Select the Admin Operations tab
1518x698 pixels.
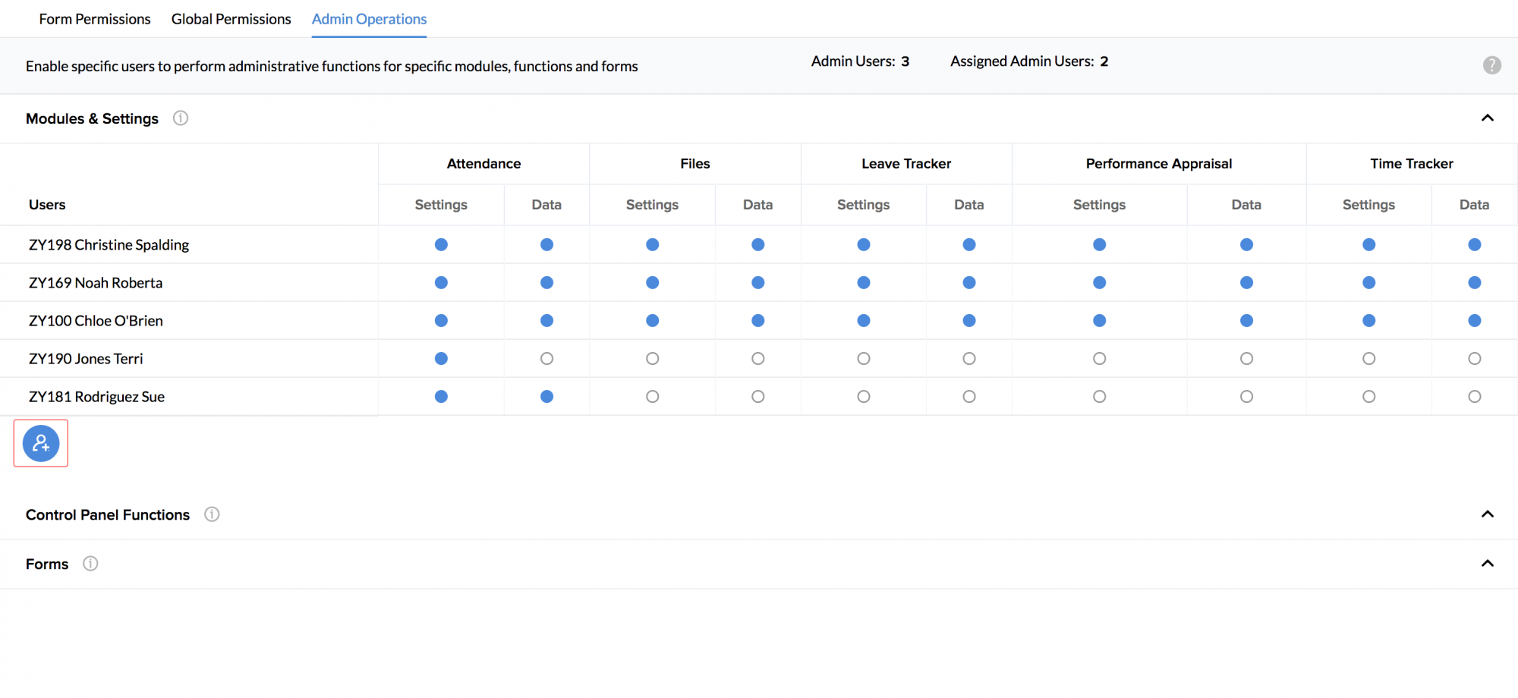[369, 19]
